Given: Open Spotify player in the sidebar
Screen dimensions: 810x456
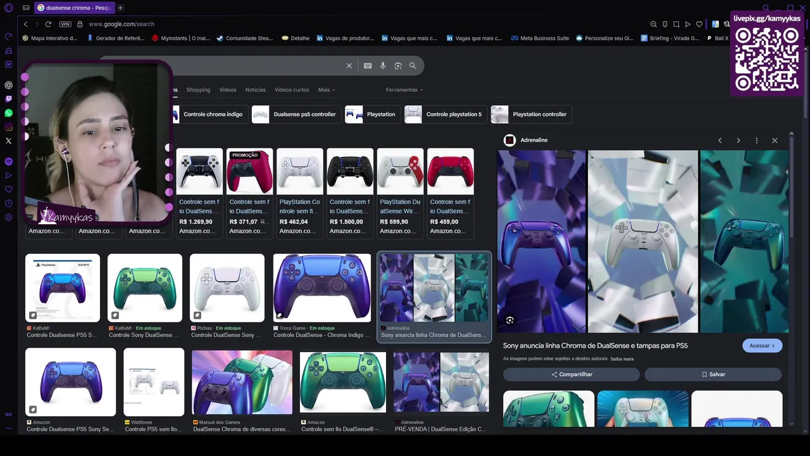Looking at the screenshot, I should pyautogui.click(x=8, y=161).
